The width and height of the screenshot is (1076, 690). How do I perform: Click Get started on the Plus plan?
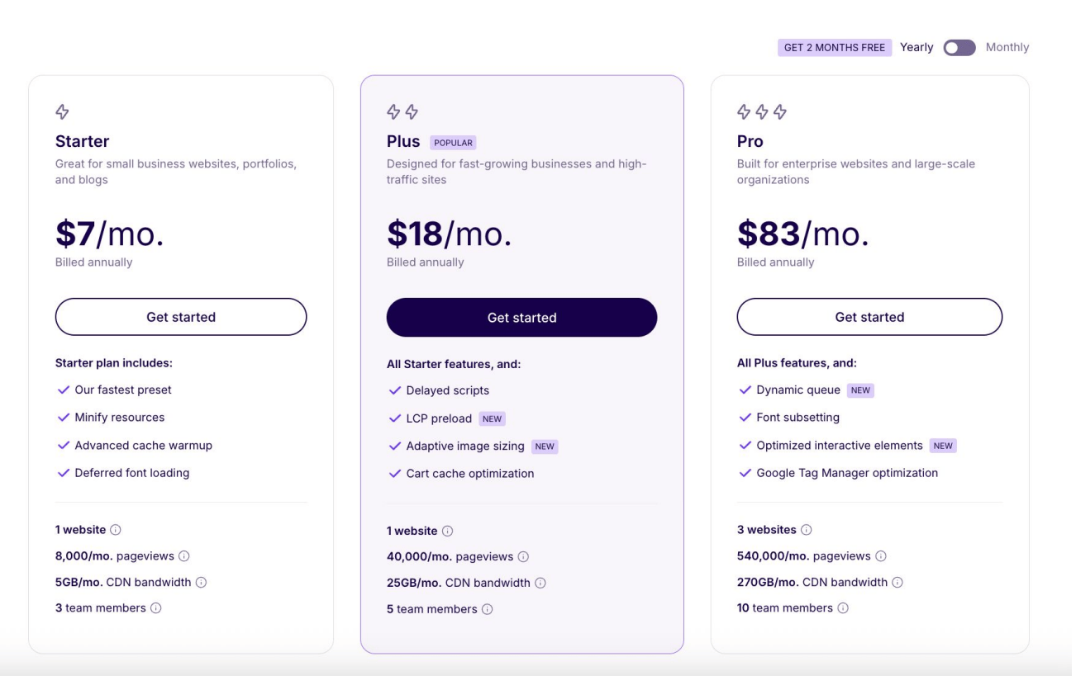521,318
